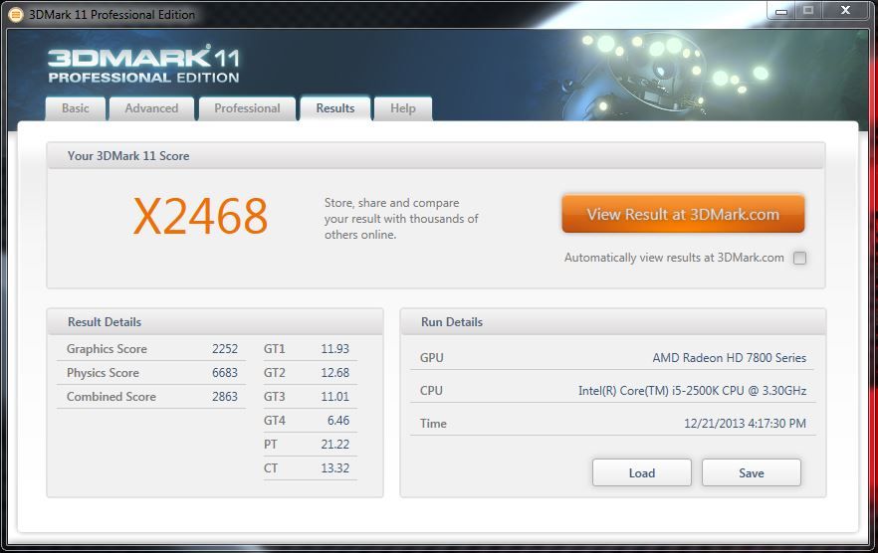Click the CPU i5-2500K entry

(612, 391)
